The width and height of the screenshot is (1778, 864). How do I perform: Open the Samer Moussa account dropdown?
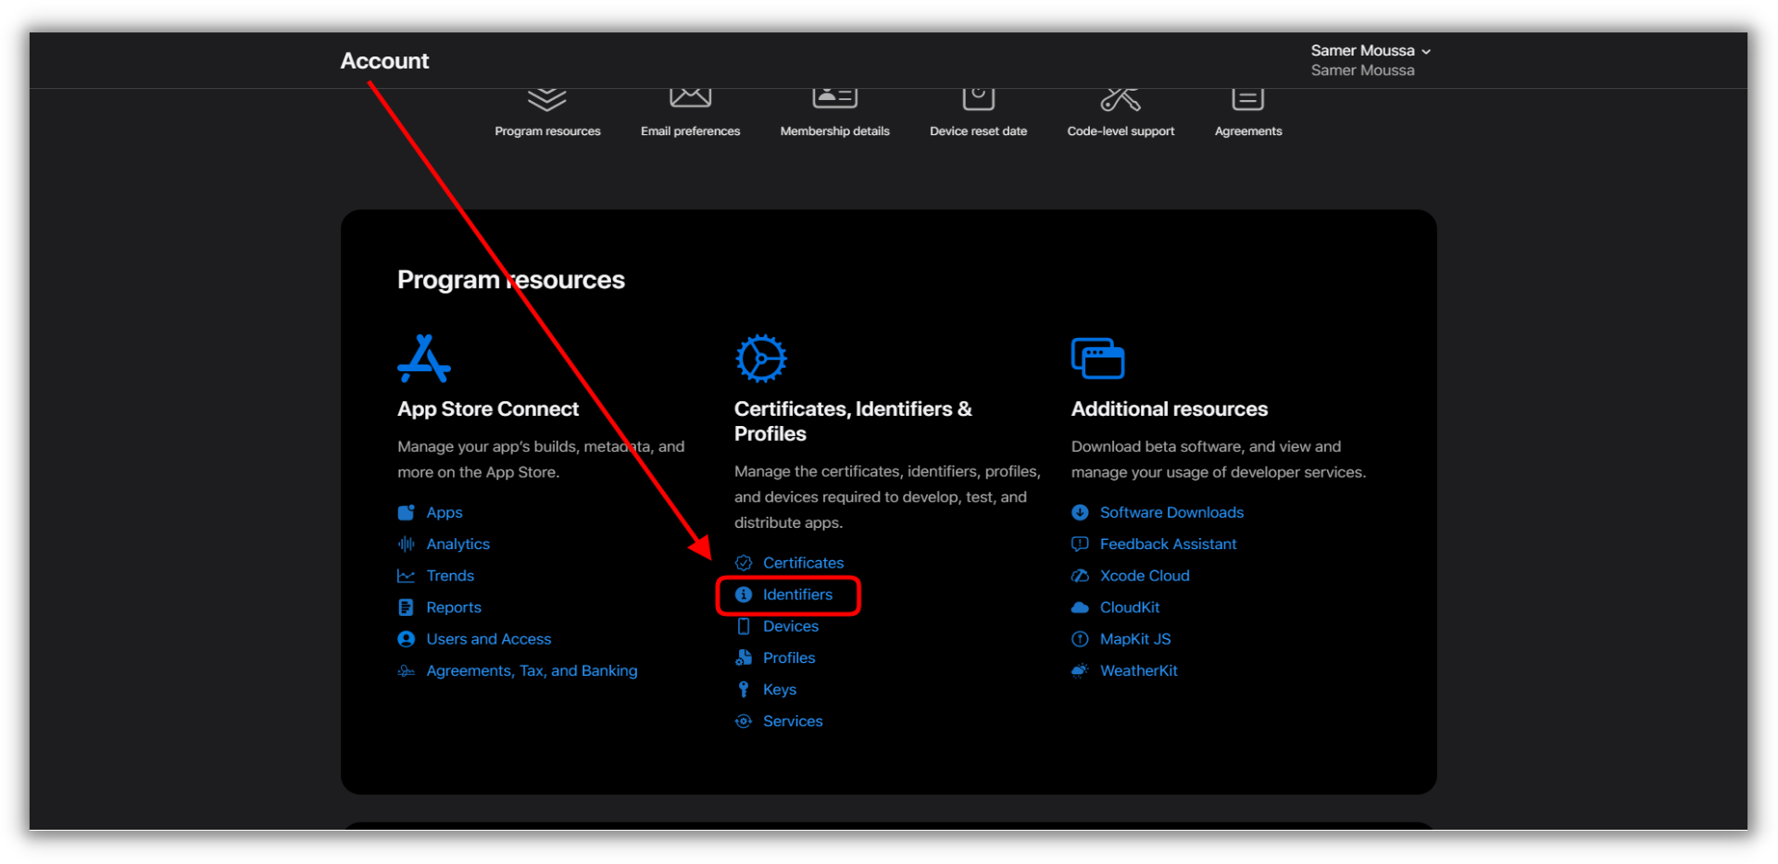[1371, 51]
